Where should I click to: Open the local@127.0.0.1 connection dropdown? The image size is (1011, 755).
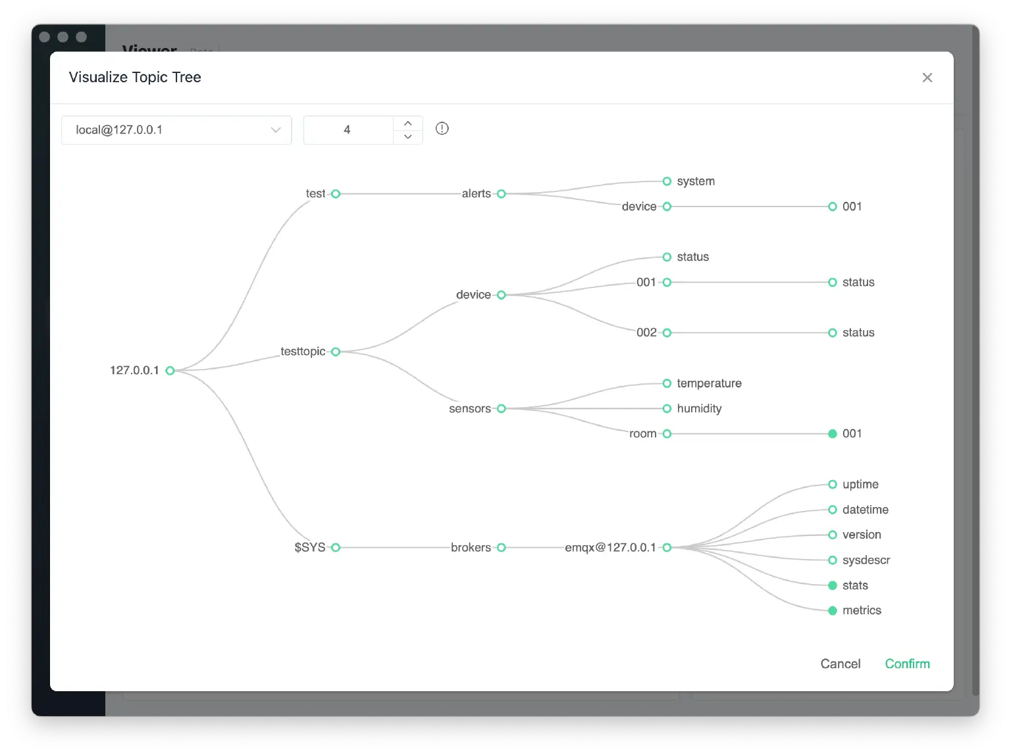click(x=176, y=130)
